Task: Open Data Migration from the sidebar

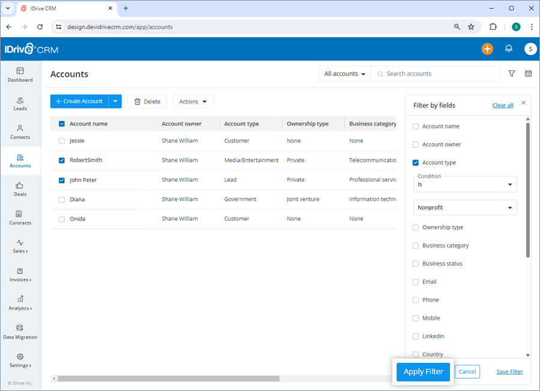Action: pyautogui.click(x=20, y=333)
